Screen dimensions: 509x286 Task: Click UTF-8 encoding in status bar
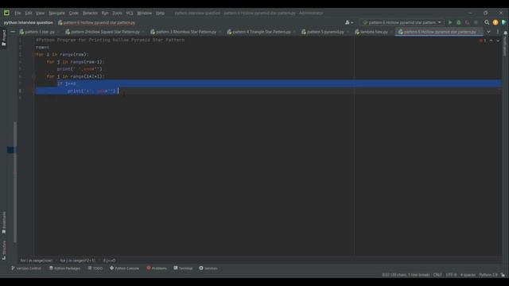click(x=451, y=275)
